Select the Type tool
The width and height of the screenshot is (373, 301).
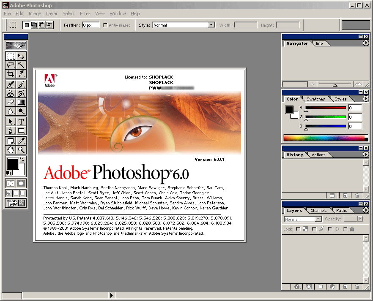point(21,122)
